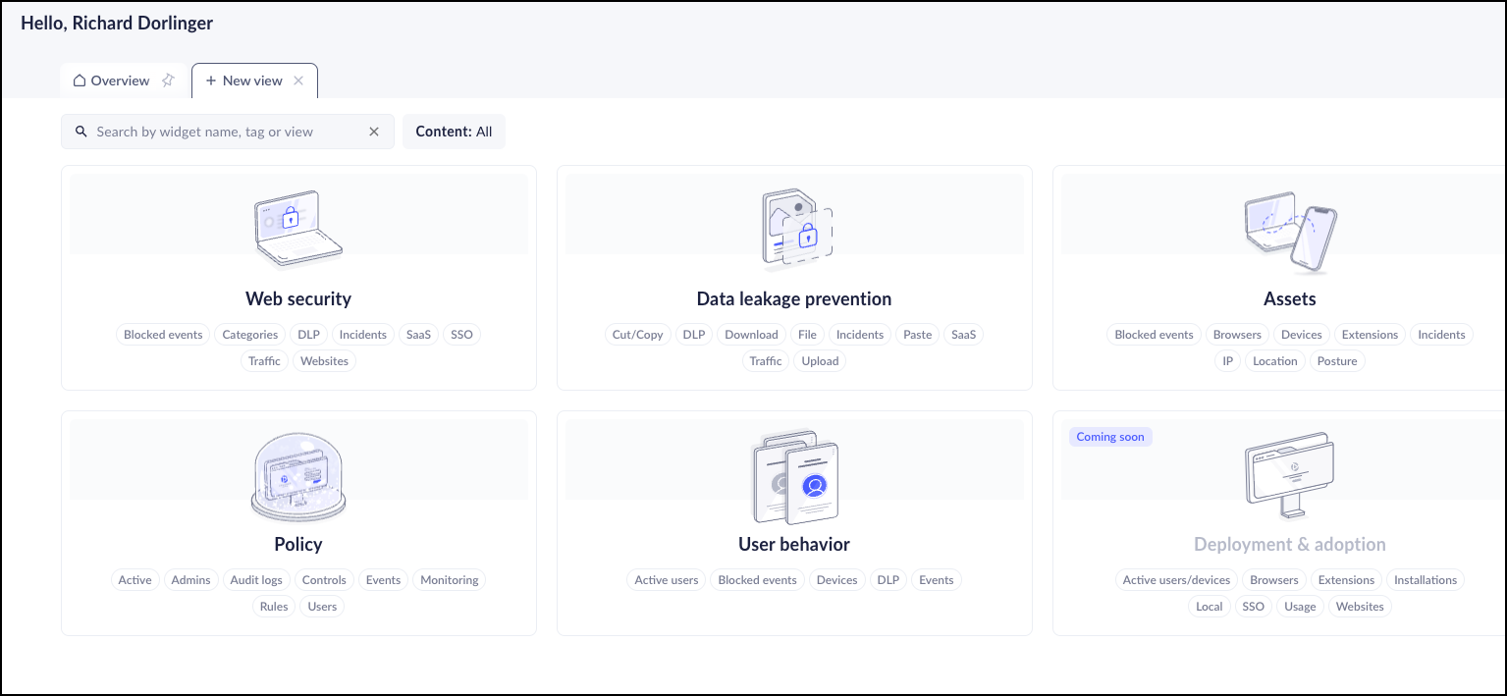Viewport: 1507px width, 696px height.
Task: Select Devices tag under Assets
Action: (1302, 335)
